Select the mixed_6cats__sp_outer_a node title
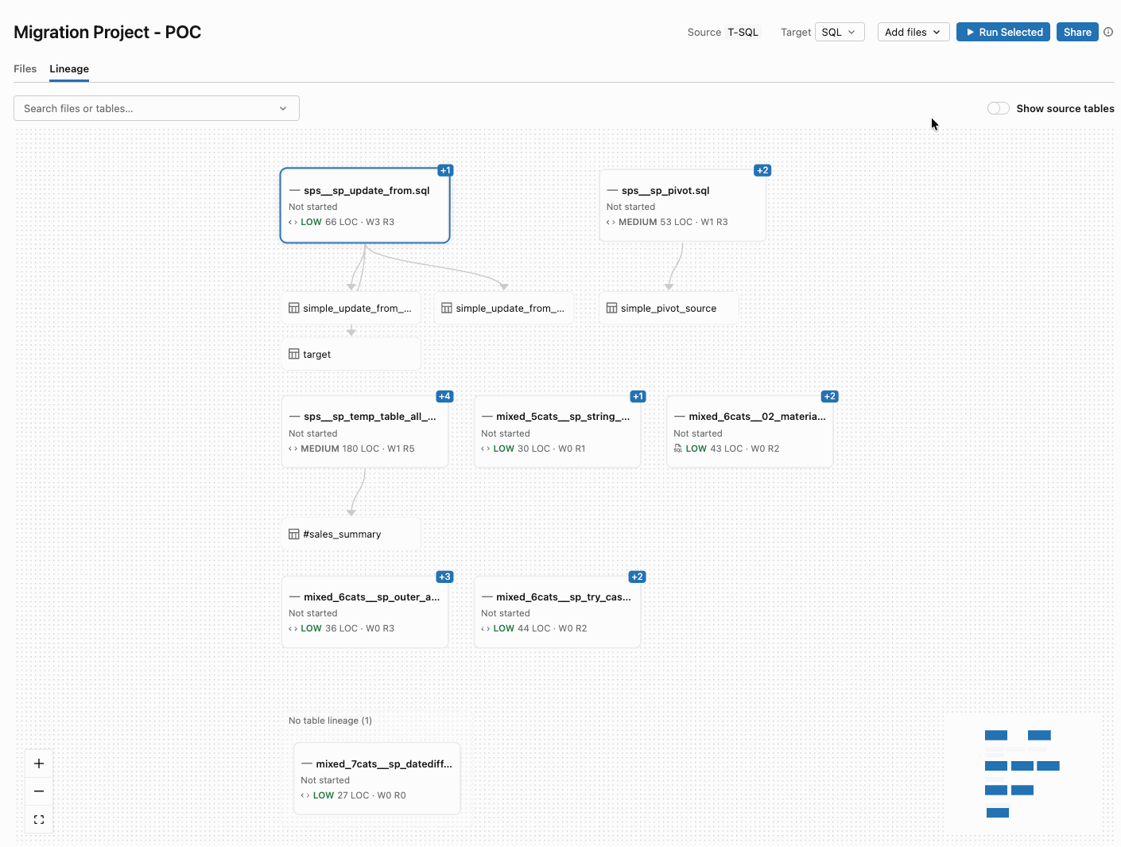Viewport: 1121px width, 847px height. [371, 597]
